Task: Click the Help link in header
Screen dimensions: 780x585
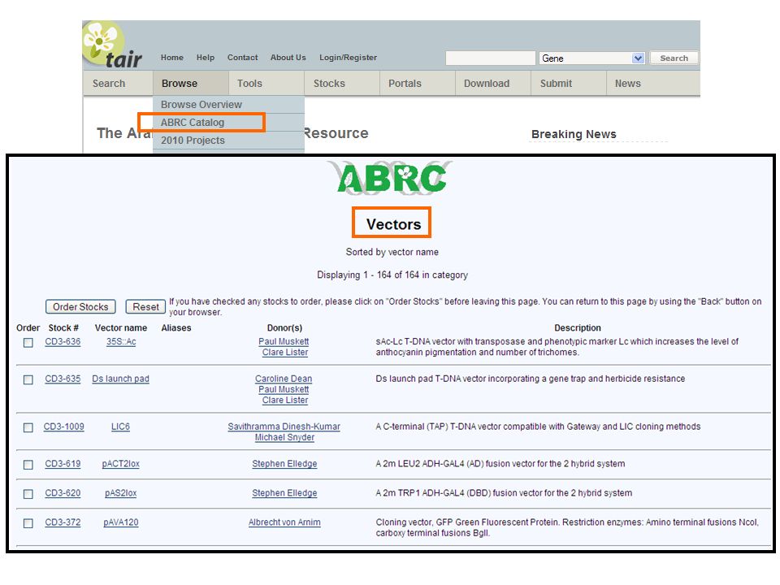Action: (206, 57)
